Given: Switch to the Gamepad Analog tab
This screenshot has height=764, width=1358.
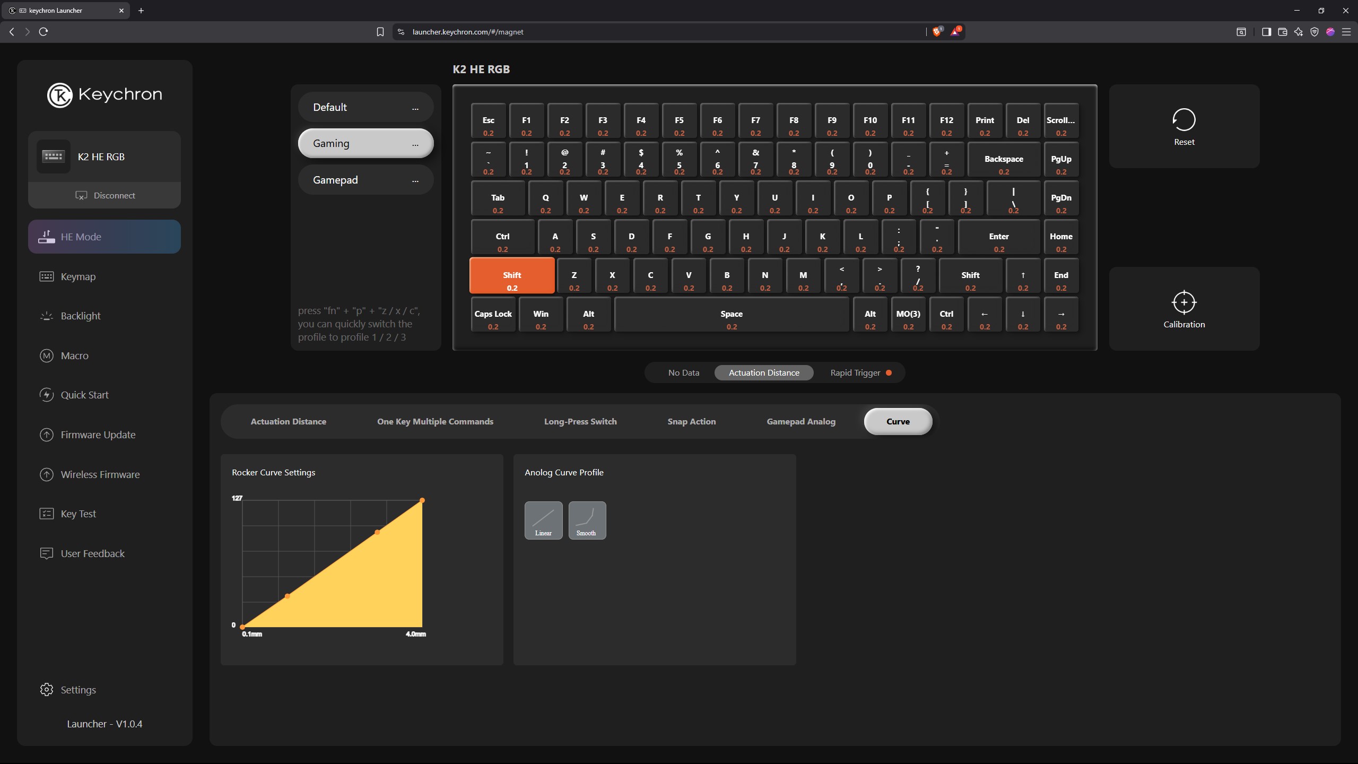Looking at the screenshot, I should [800, 421].
